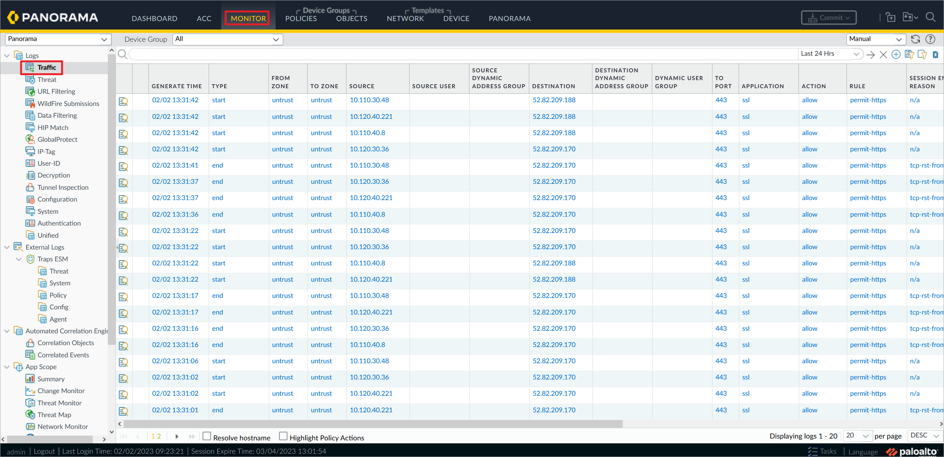This screenshot has width=944, height=457.
Task: Click the load filter icon
Action: (x=922, y=55)
